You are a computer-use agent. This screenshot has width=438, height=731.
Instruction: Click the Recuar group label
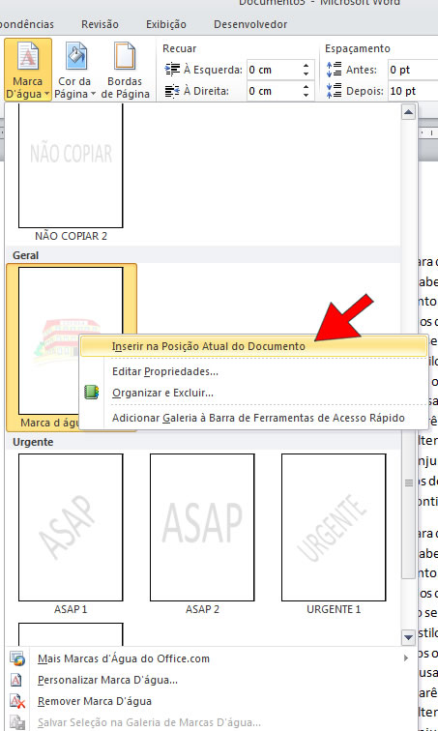180,48
